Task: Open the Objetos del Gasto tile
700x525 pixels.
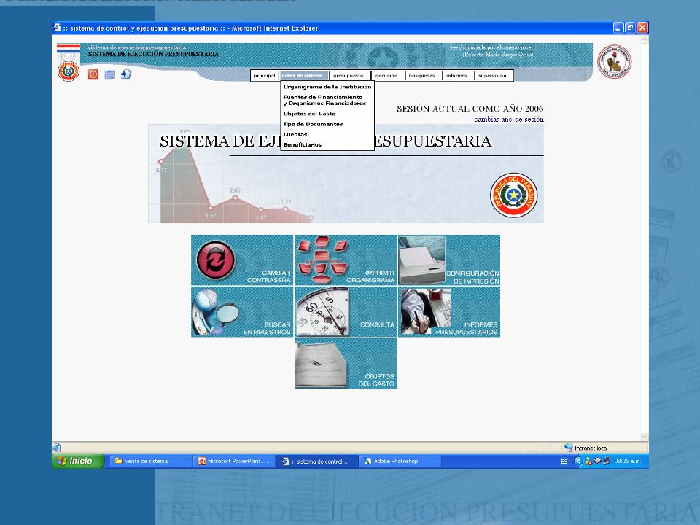Action: pyautogui.click(x=346, y=363)
